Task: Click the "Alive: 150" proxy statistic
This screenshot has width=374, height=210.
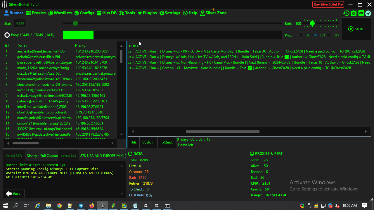Action: coord(259,166)
